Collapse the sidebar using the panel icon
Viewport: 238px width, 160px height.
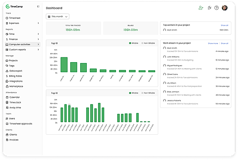(x=38, y=7)
